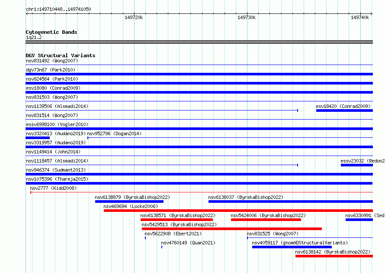Select the nsv469694 (Locke2006) red bar
The height and width of the screenshot is (273, 385).
point(238,211)
